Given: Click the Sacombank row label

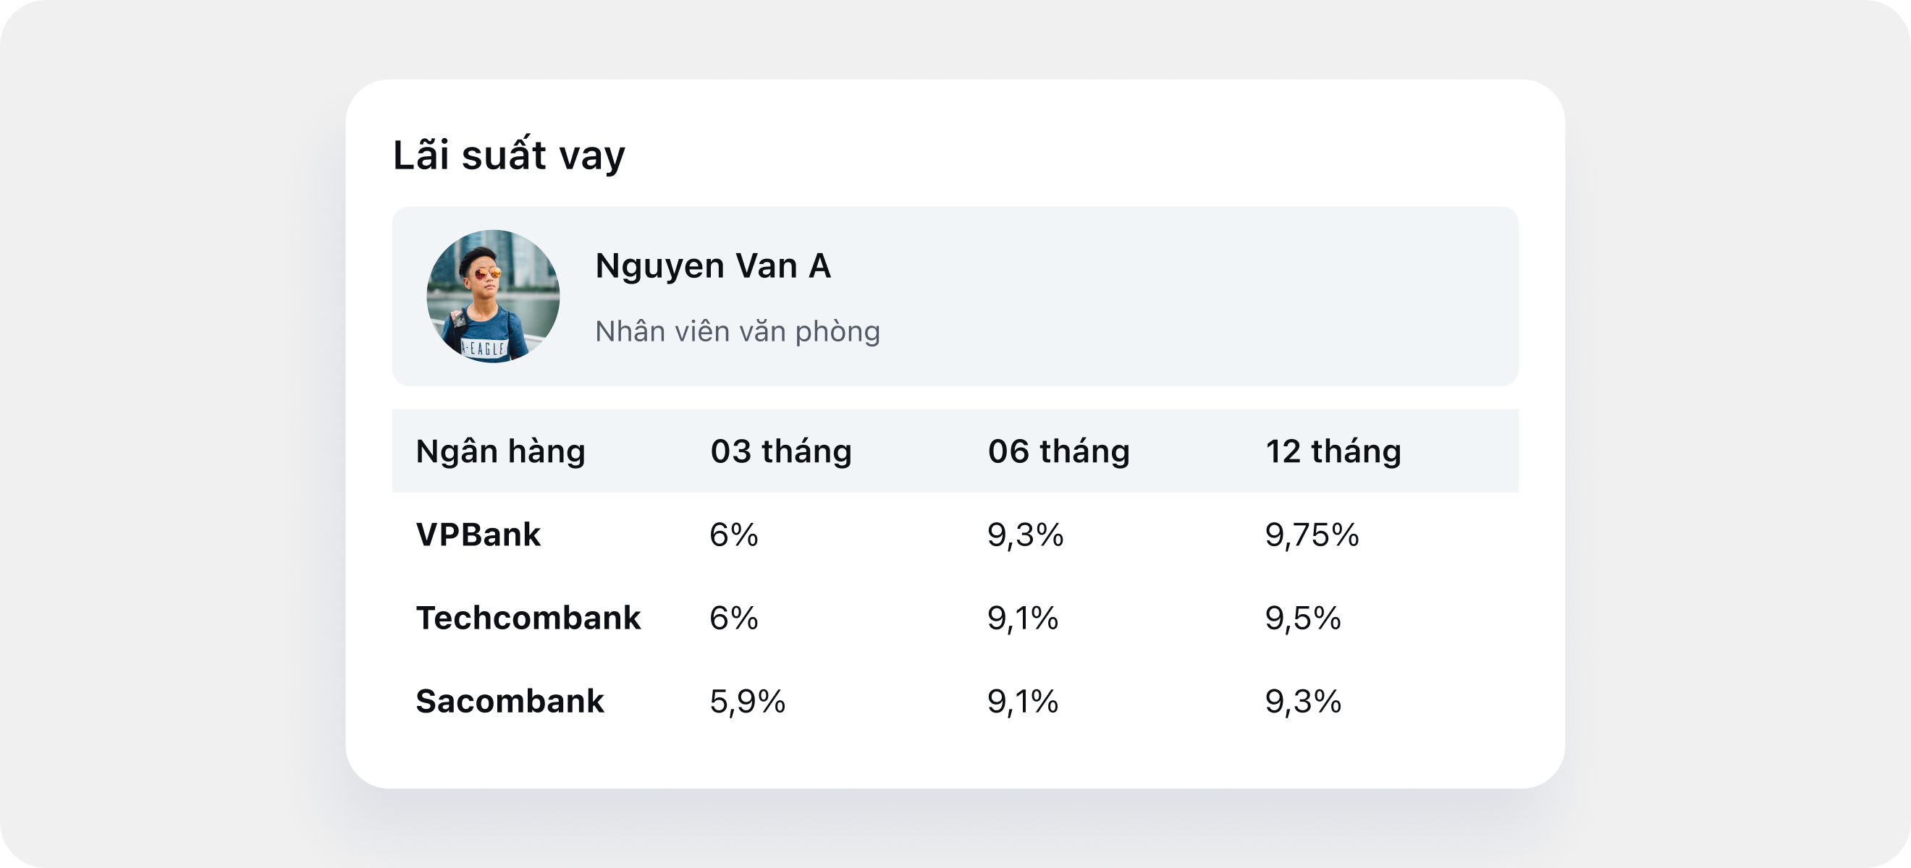Looking at the screenshot, I should pos(510,701).
